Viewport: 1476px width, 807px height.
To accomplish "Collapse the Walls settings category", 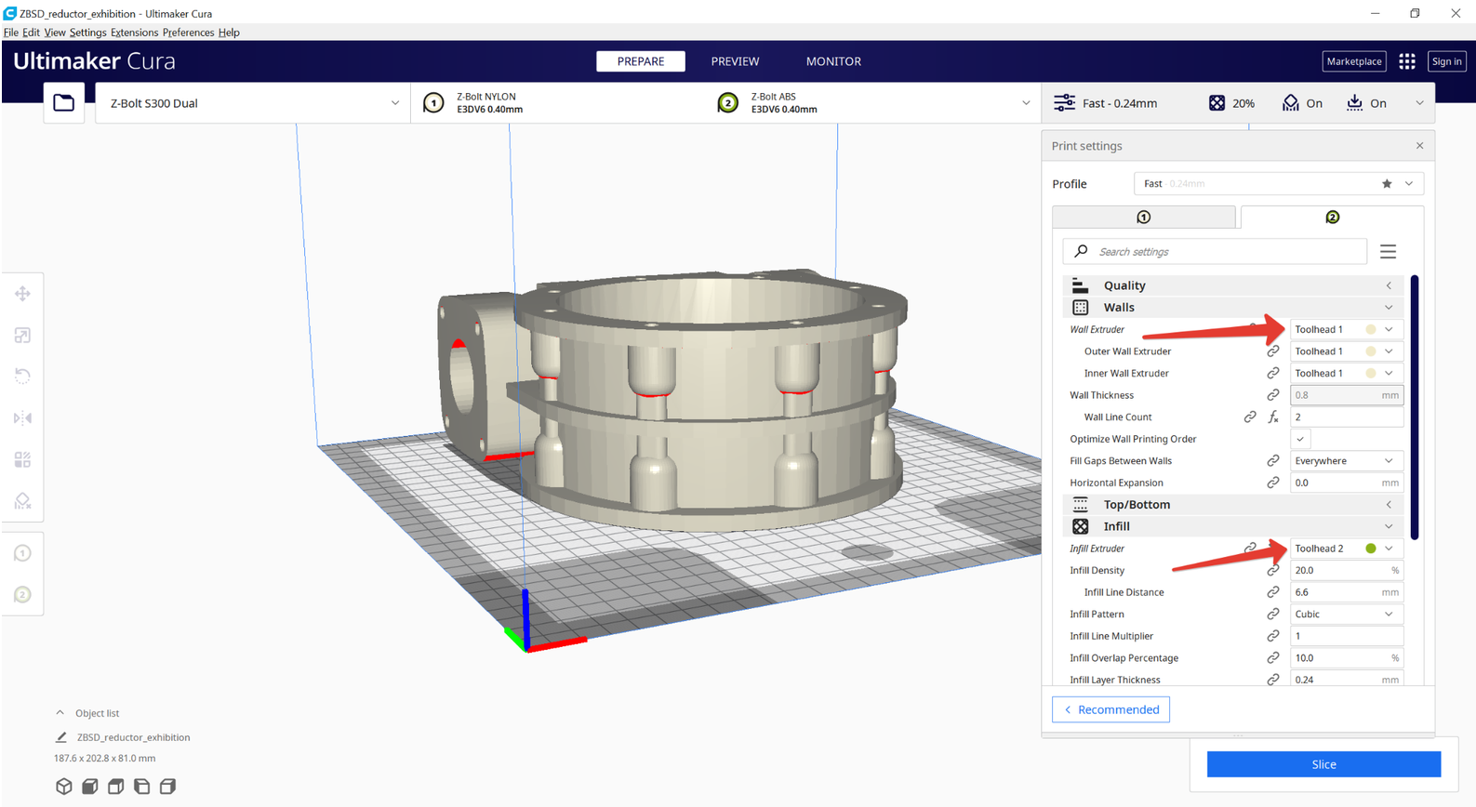I will pos(1233,308).
